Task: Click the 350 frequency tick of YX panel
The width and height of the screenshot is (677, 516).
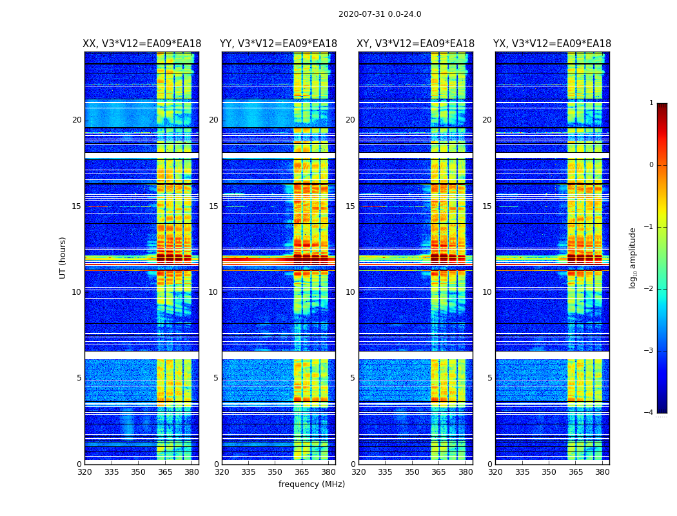Action: [x=549, y=472]
